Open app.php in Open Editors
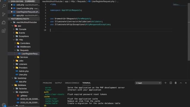Image resolution: width=190 pixels, height=107 pixels. click(x=20, y=15)
